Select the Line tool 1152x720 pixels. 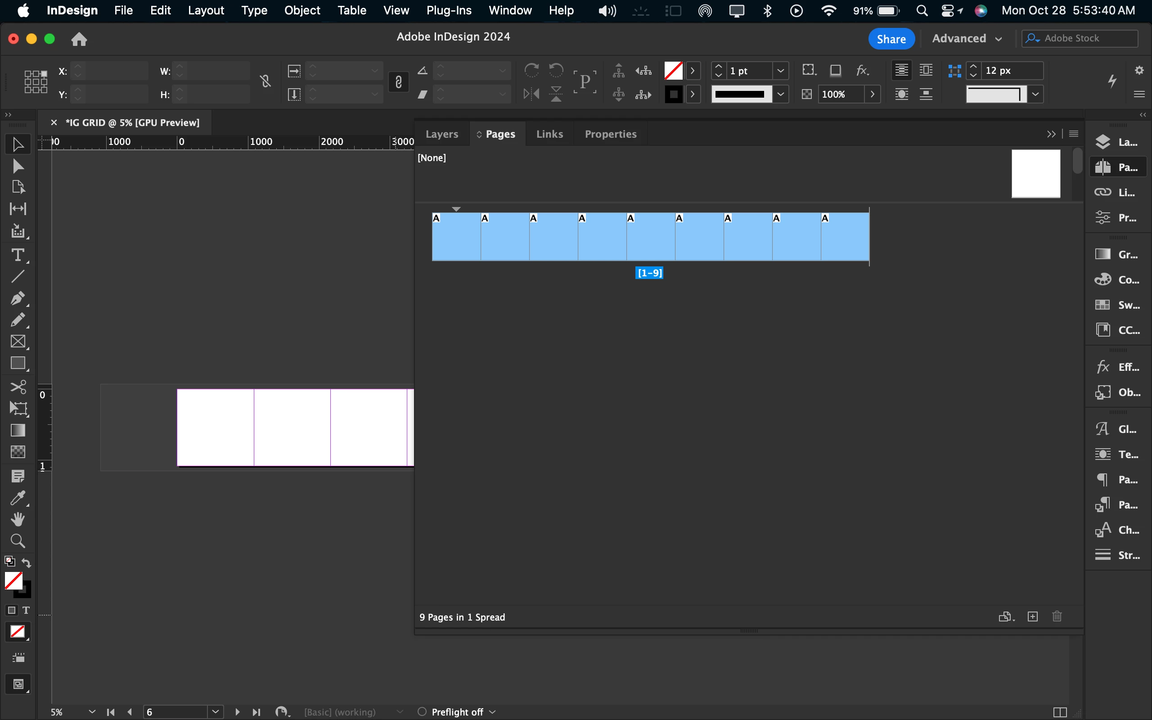(18, 277)
